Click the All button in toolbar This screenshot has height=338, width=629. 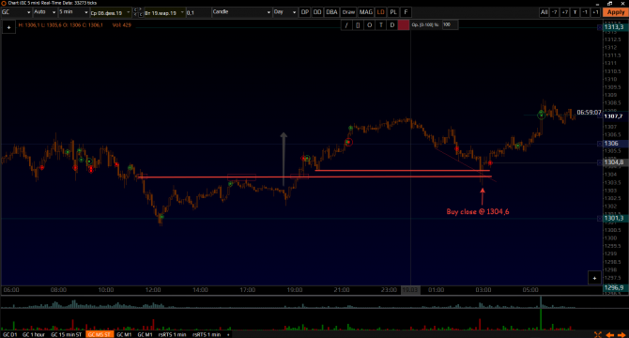[x=544, y=12]
